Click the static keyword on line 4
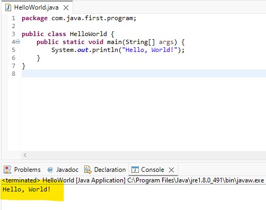Image resolution: width=266 pixels, height=210 pixels. pos(74,42)
